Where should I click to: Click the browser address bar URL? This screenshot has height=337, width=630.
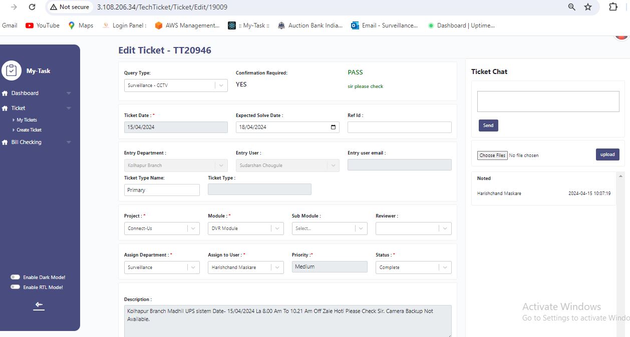162,7
